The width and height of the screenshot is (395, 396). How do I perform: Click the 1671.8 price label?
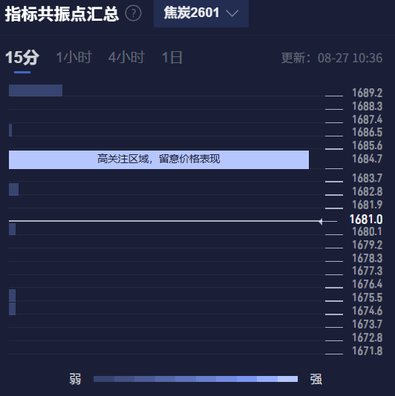pos(368,351)
